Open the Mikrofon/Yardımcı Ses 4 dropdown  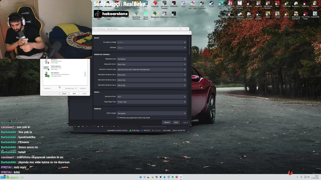(x=152, y=85)
